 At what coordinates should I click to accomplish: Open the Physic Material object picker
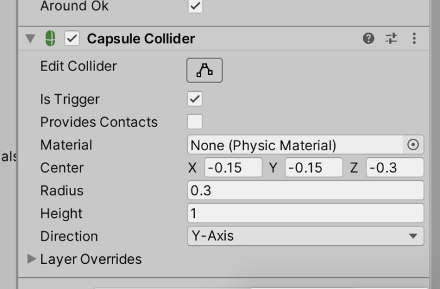(413, 145)
